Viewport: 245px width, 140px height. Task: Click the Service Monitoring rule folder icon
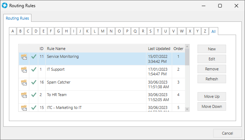(x=24, y=57)
